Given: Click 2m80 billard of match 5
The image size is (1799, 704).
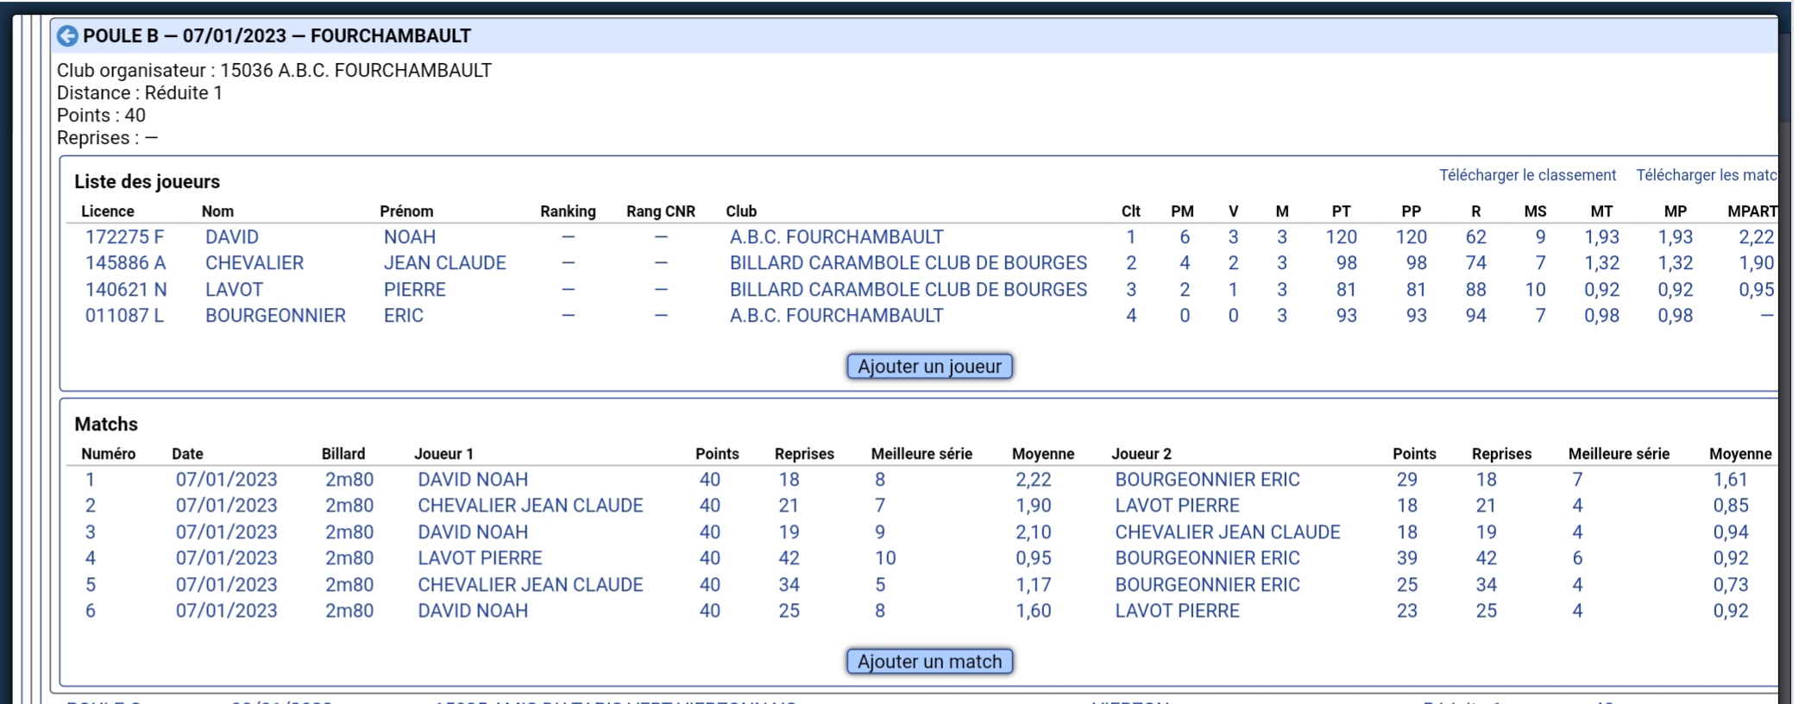Looking at the screenshot, I should (349, 585).
